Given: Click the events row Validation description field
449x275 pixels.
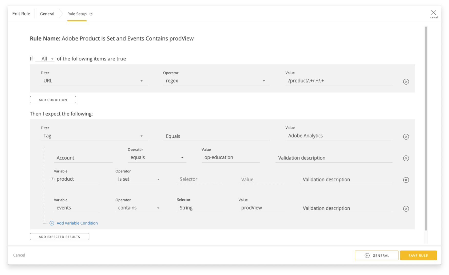Looking at the screenshot, I should click(346, 208).
